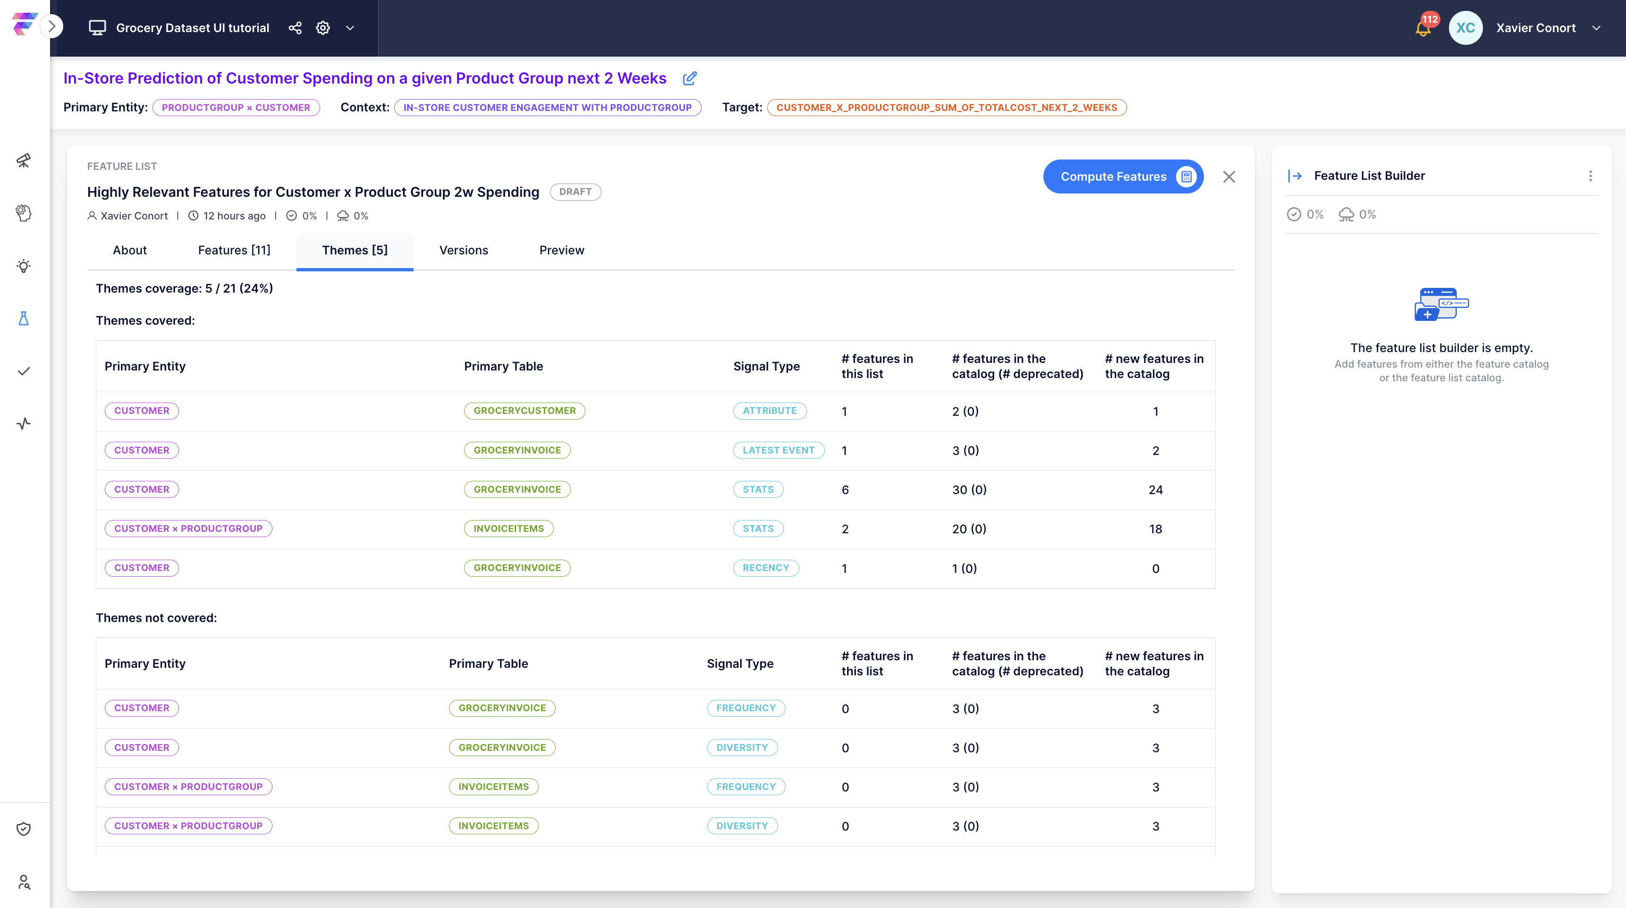The image size is (1626, 908).
Task: Open the user search sidebar icon
Action: pyautogui.click(x=24, y=882)
